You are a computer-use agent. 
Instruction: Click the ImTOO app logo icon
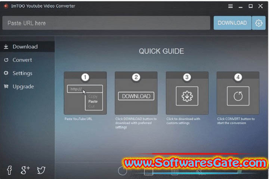click(6, 6)
